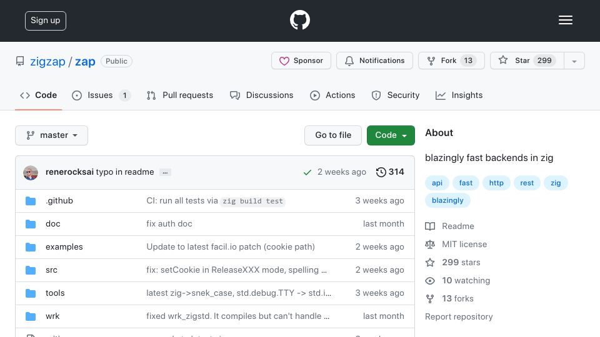This screenshot has width=600, height=337.
Task: Switch to the Issues tab
Action: click(101, 95)
